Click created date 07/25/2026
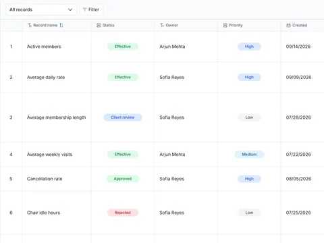The width and height of the screenshot is (324, 243). [298, 213]
